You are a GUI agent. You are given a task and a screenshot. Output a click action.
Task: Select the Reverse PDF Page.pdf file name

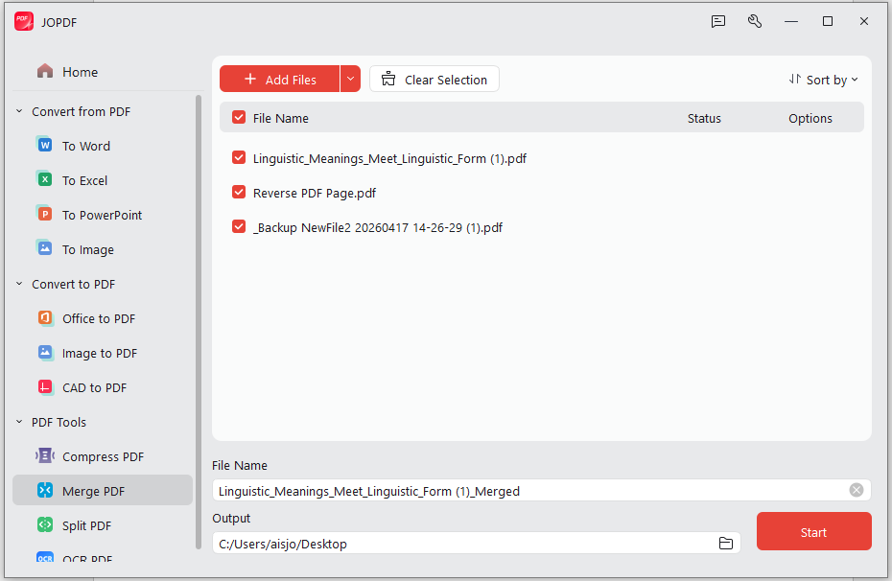[315, 194]
